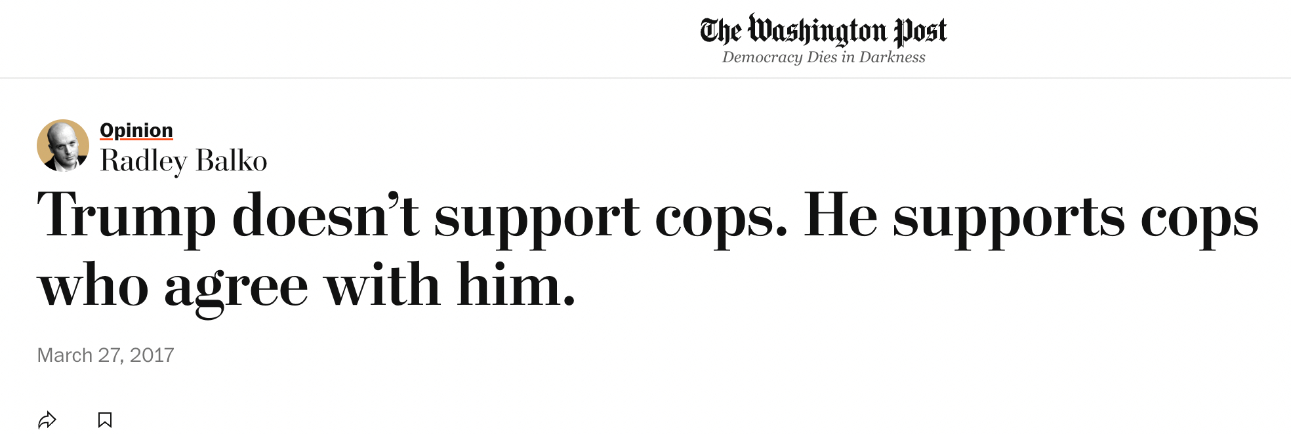Click the headline's second line 'who agree with him.'
Screen dimensions: 1291x434
[307, 286]
